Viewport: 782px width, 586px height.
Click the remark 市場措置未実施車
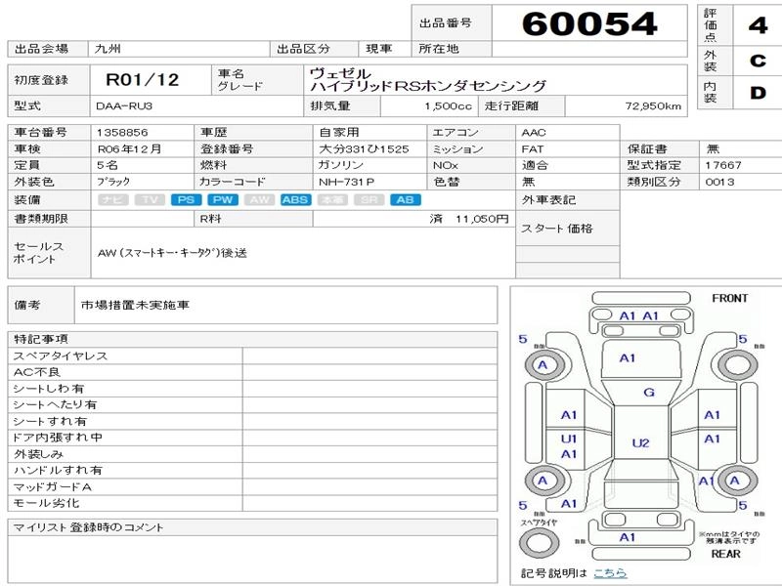pyautogui.click(x=135, y=305)
